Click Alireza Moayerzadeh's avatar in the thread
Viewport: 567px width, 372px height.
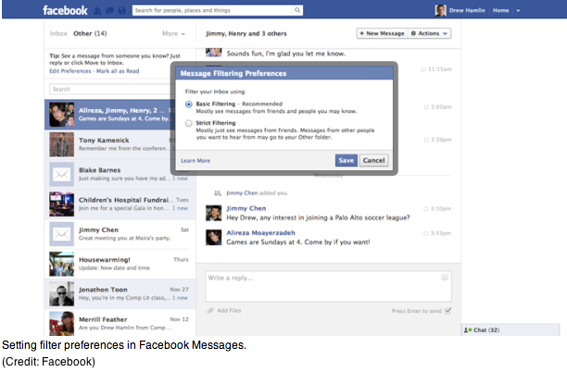pyautogui.click(x=213, y=237)
